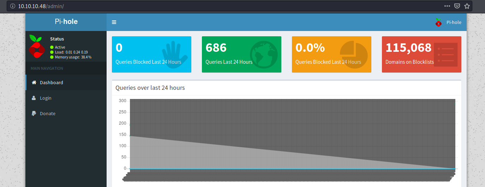Viewport: 485px width, 187px height.
Task: Click the Pi-hole user label in the top-right
Action: click(x=454, y=22)
